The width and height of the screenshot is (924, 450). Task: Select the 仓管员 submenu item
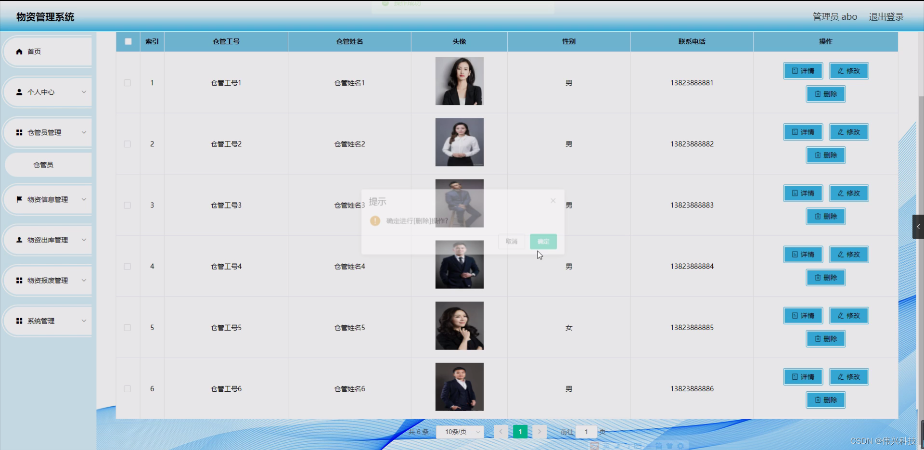(x=43, y=165)
